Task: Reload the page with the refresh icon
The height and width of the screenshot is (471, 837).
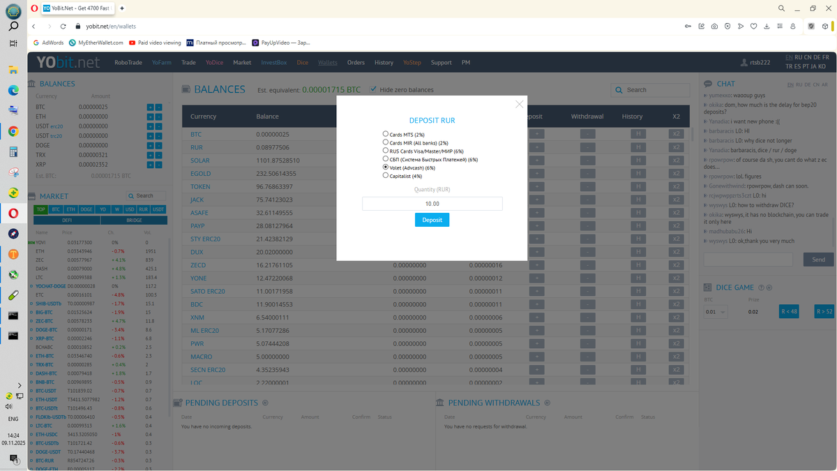Action: click(x=63, y=26)
